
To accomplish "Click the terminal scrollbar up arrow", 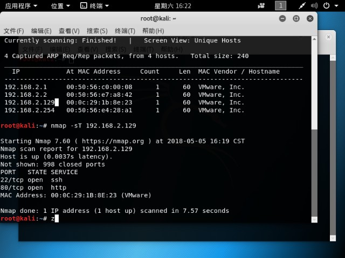I will coord(314,39).
